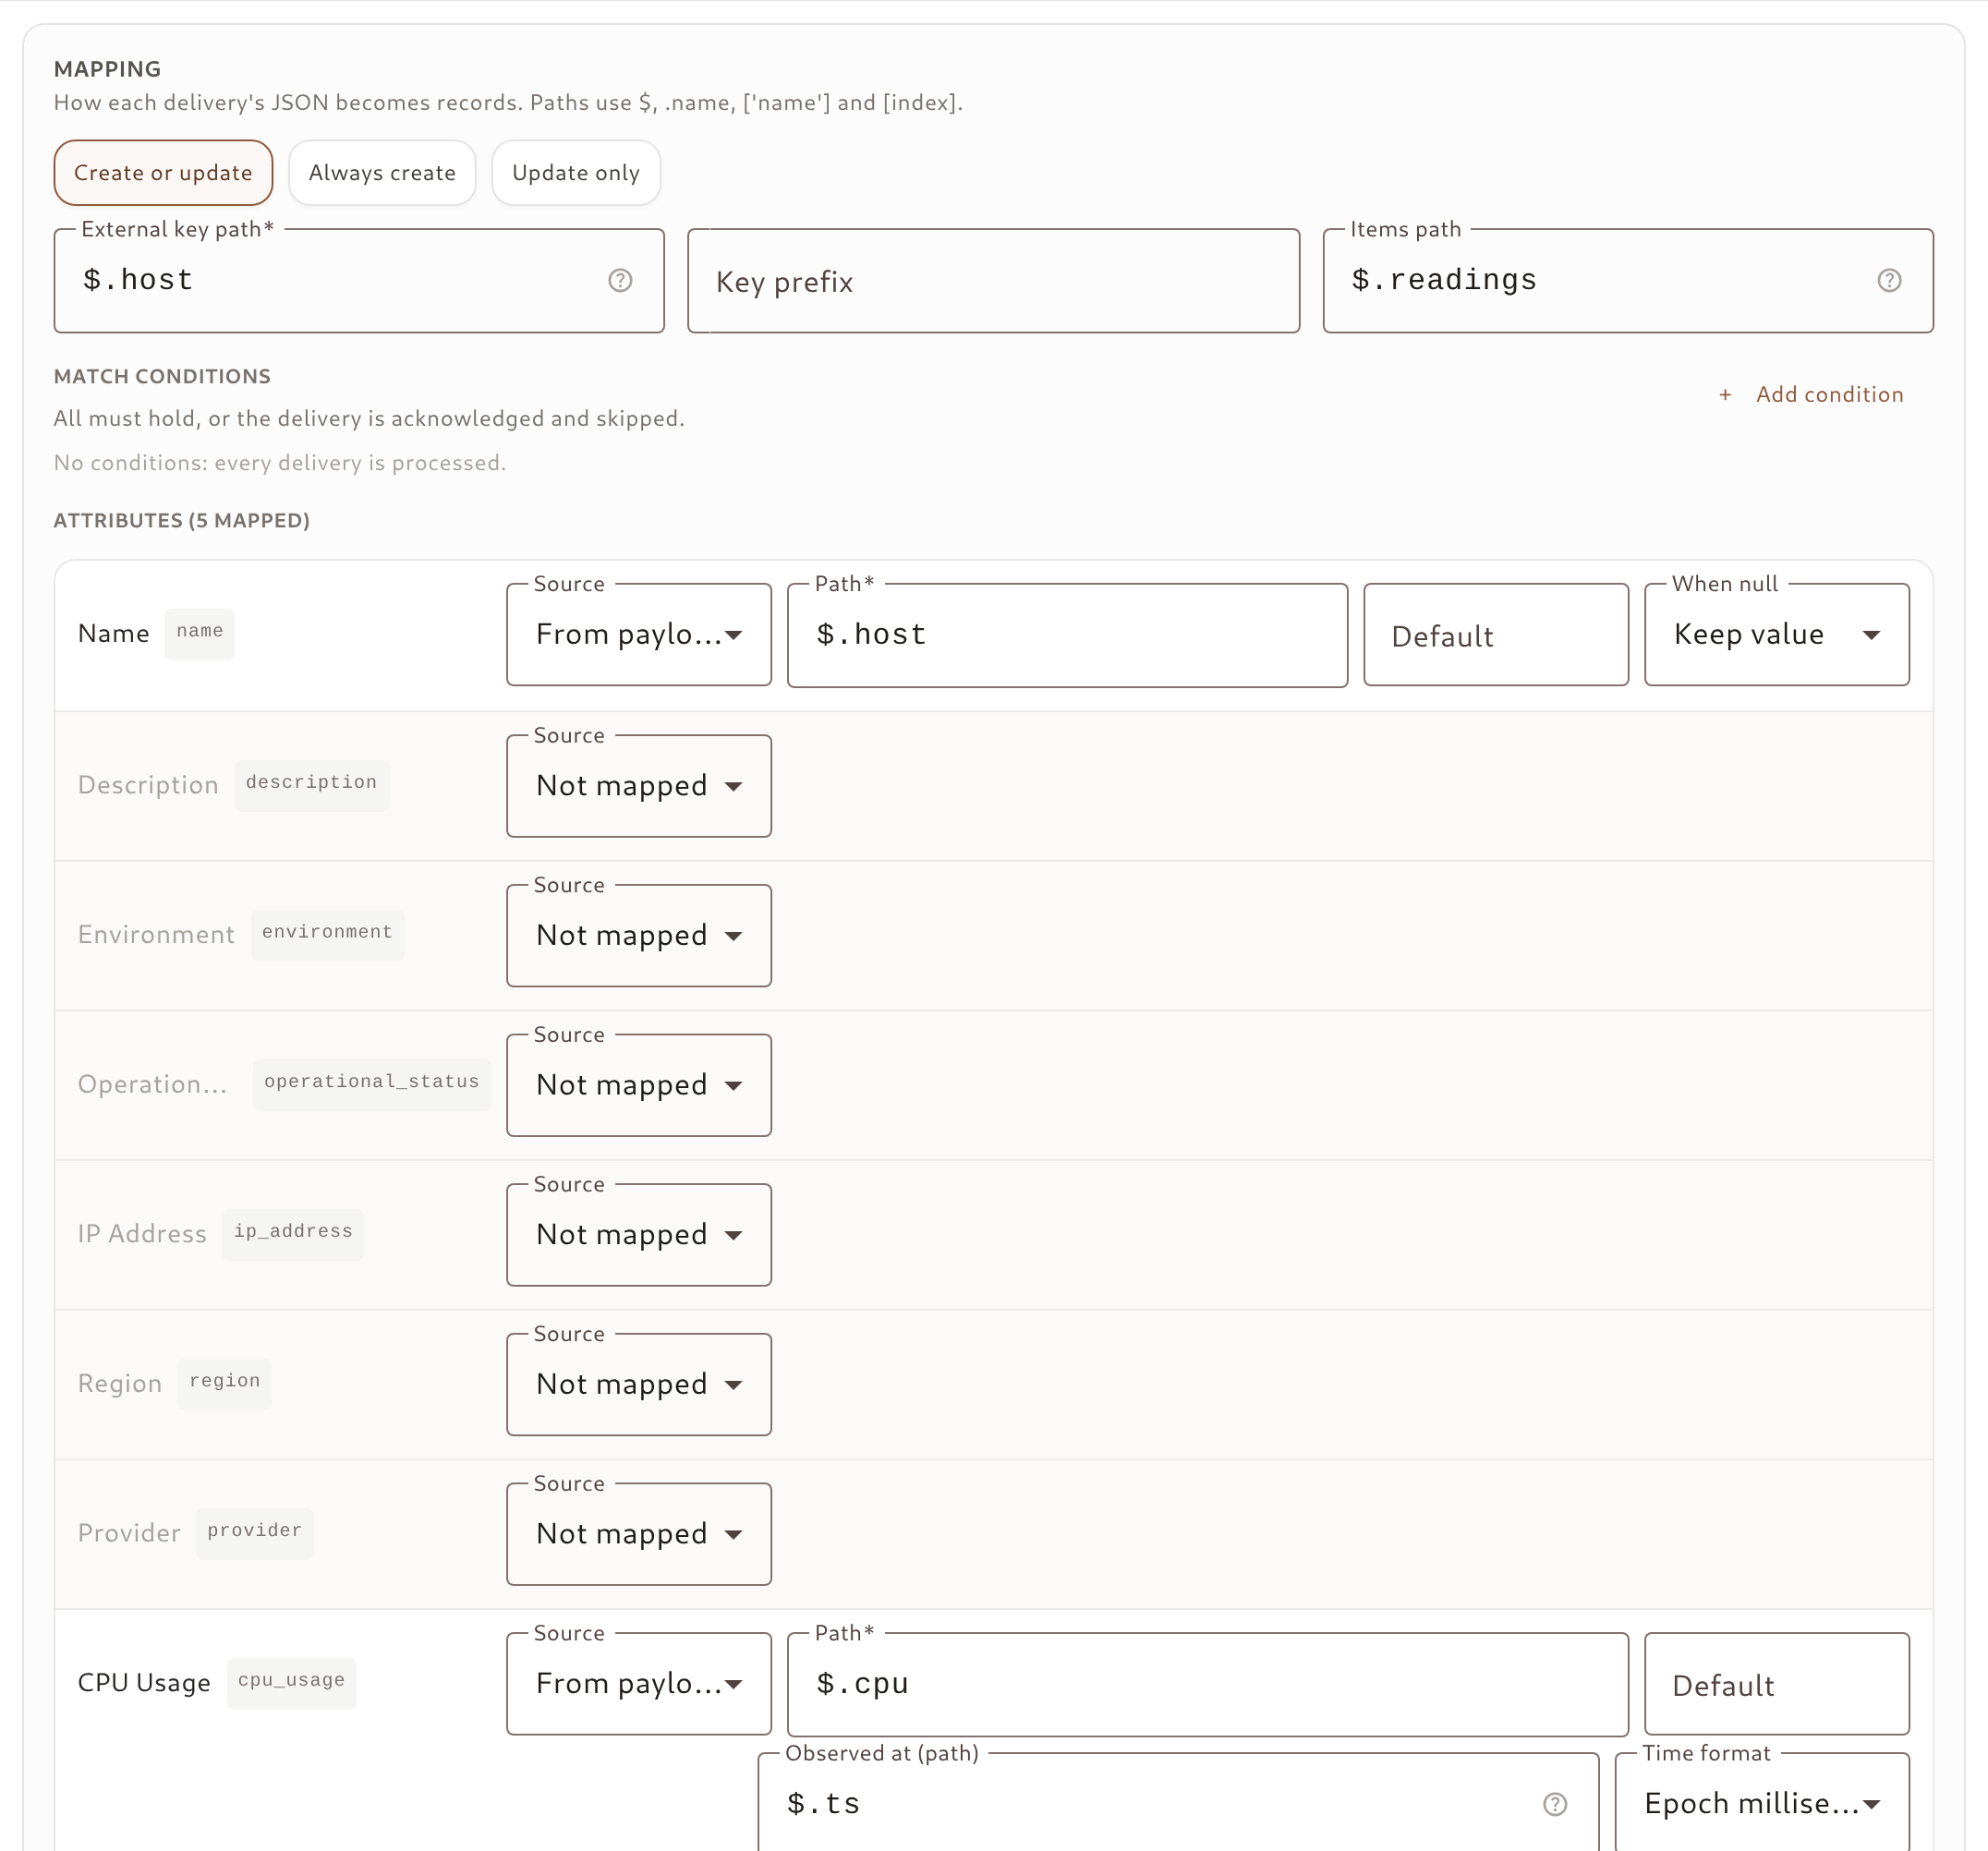This screenshot has height=1851, width=1988.
Task: Click the Path field for CPU Usage
Action: 1208,1685
